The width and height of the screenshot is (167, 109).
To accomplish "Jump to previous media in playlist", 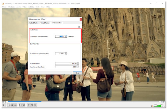I will 9,105.
